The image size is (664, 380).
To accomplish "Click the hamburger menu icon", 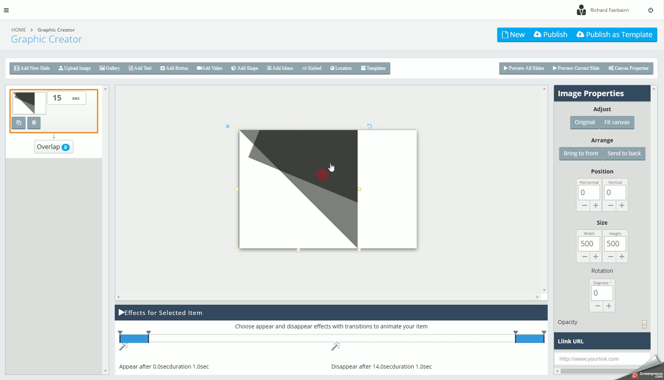I will pyautogui.click(x=6, y=10).
